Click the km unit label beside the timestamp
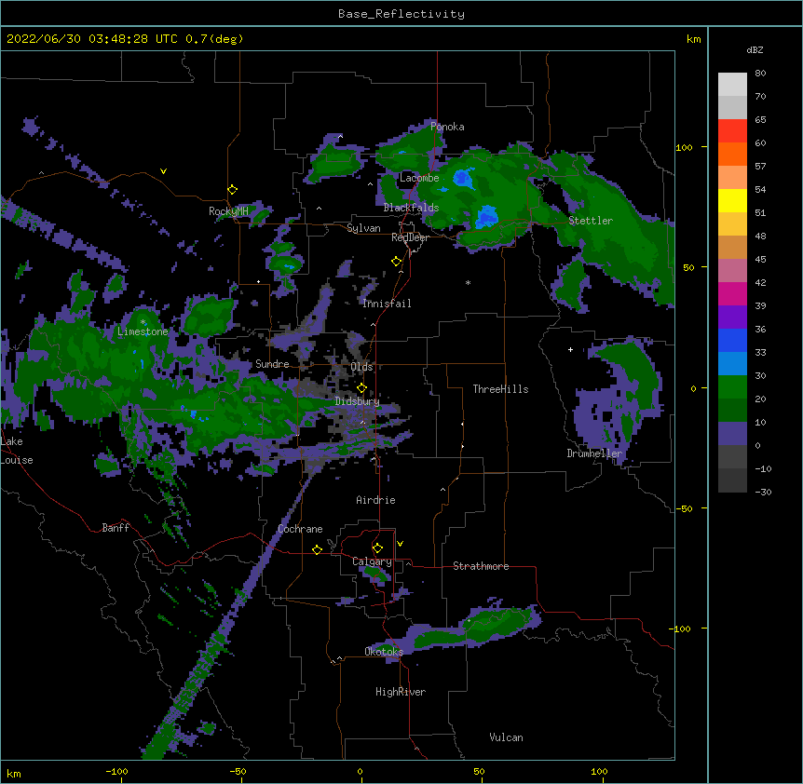The image size is (803, 784). [693, 39]
